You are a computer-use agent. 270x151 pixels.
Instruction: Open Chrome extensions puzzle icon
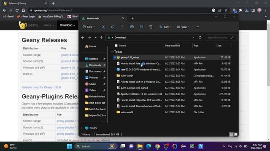pos(240,10)
